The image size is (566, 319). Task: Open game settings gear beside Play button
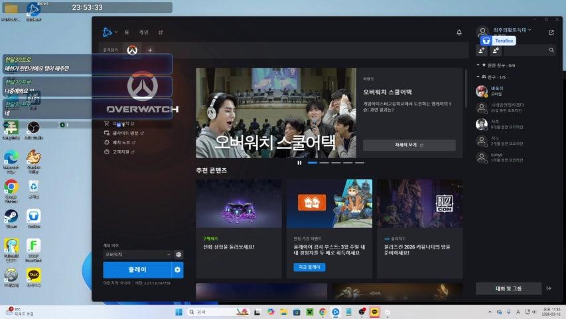pyautogui.click(x=177, y=269)
